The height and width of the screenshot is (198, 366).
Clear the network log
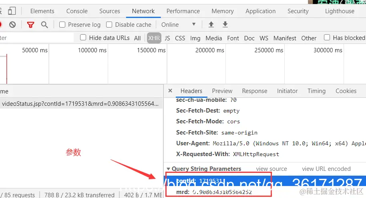point(12,24)
